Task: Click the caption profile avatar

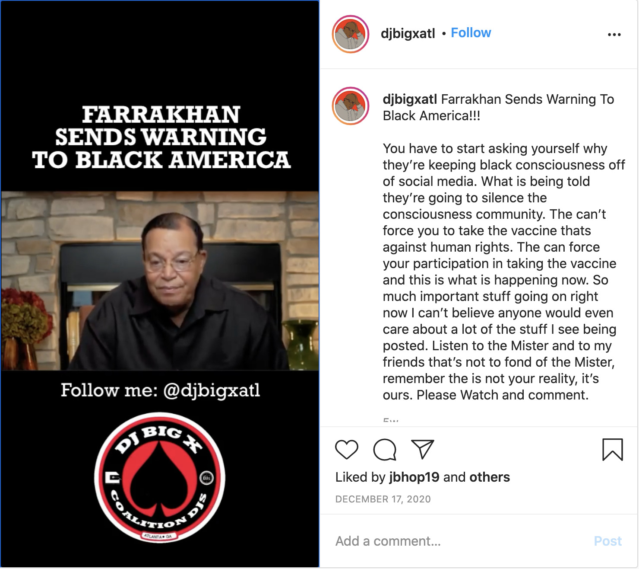Action: (351, 106)
